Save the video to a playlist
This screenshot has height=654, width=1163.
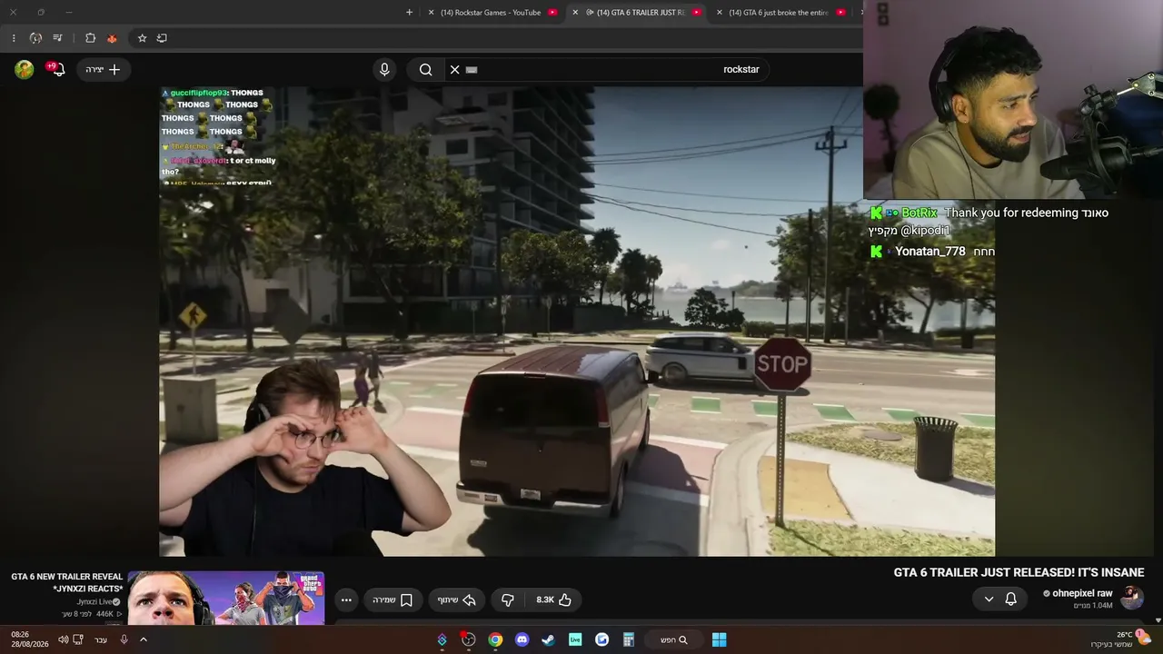393,599
